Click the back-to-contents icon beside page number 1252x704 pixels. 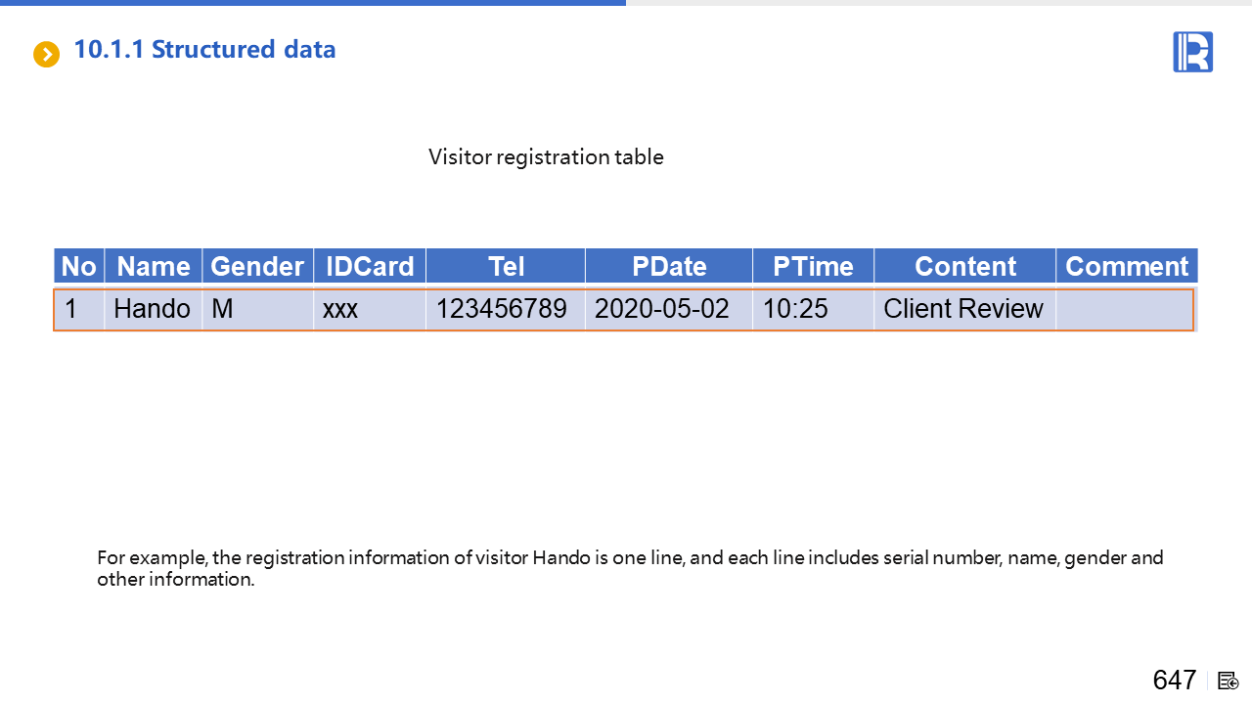[x=1229, y=681]
